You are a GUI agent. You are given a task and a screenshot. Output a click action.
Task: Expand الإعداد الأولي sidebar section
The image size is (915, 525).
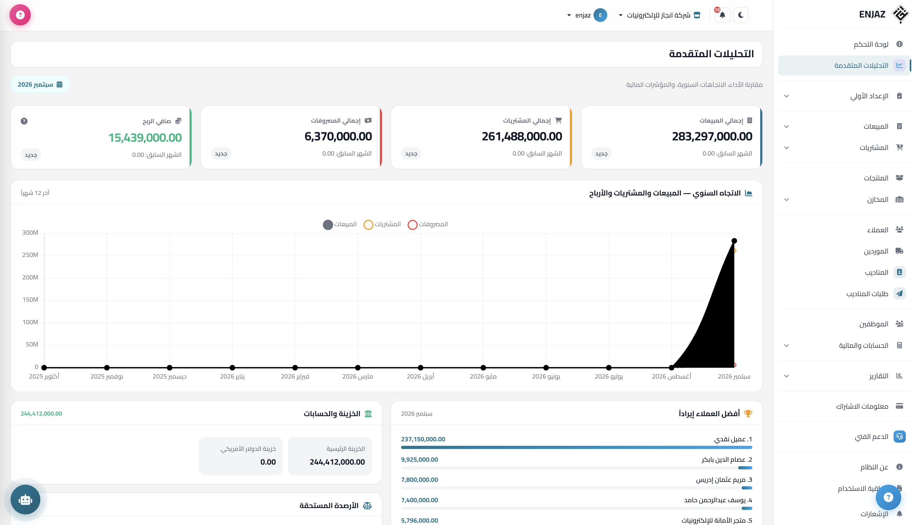(x=844, y=96)
